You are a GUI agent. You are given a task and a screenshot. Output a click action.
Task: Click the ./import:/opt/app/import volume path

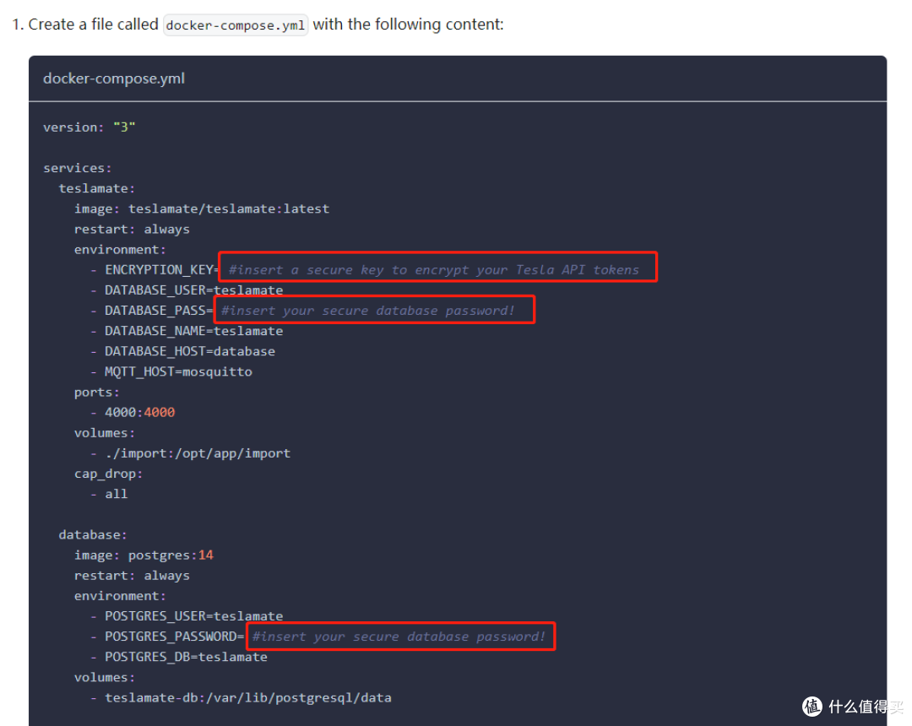[197, 453]
